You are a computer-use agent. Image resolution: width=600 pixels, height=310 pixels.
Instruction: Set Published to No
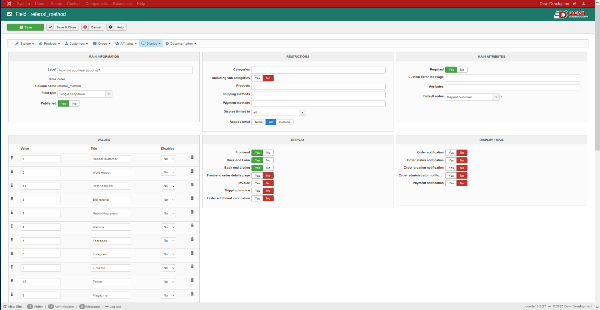click(x=74, y=104)
